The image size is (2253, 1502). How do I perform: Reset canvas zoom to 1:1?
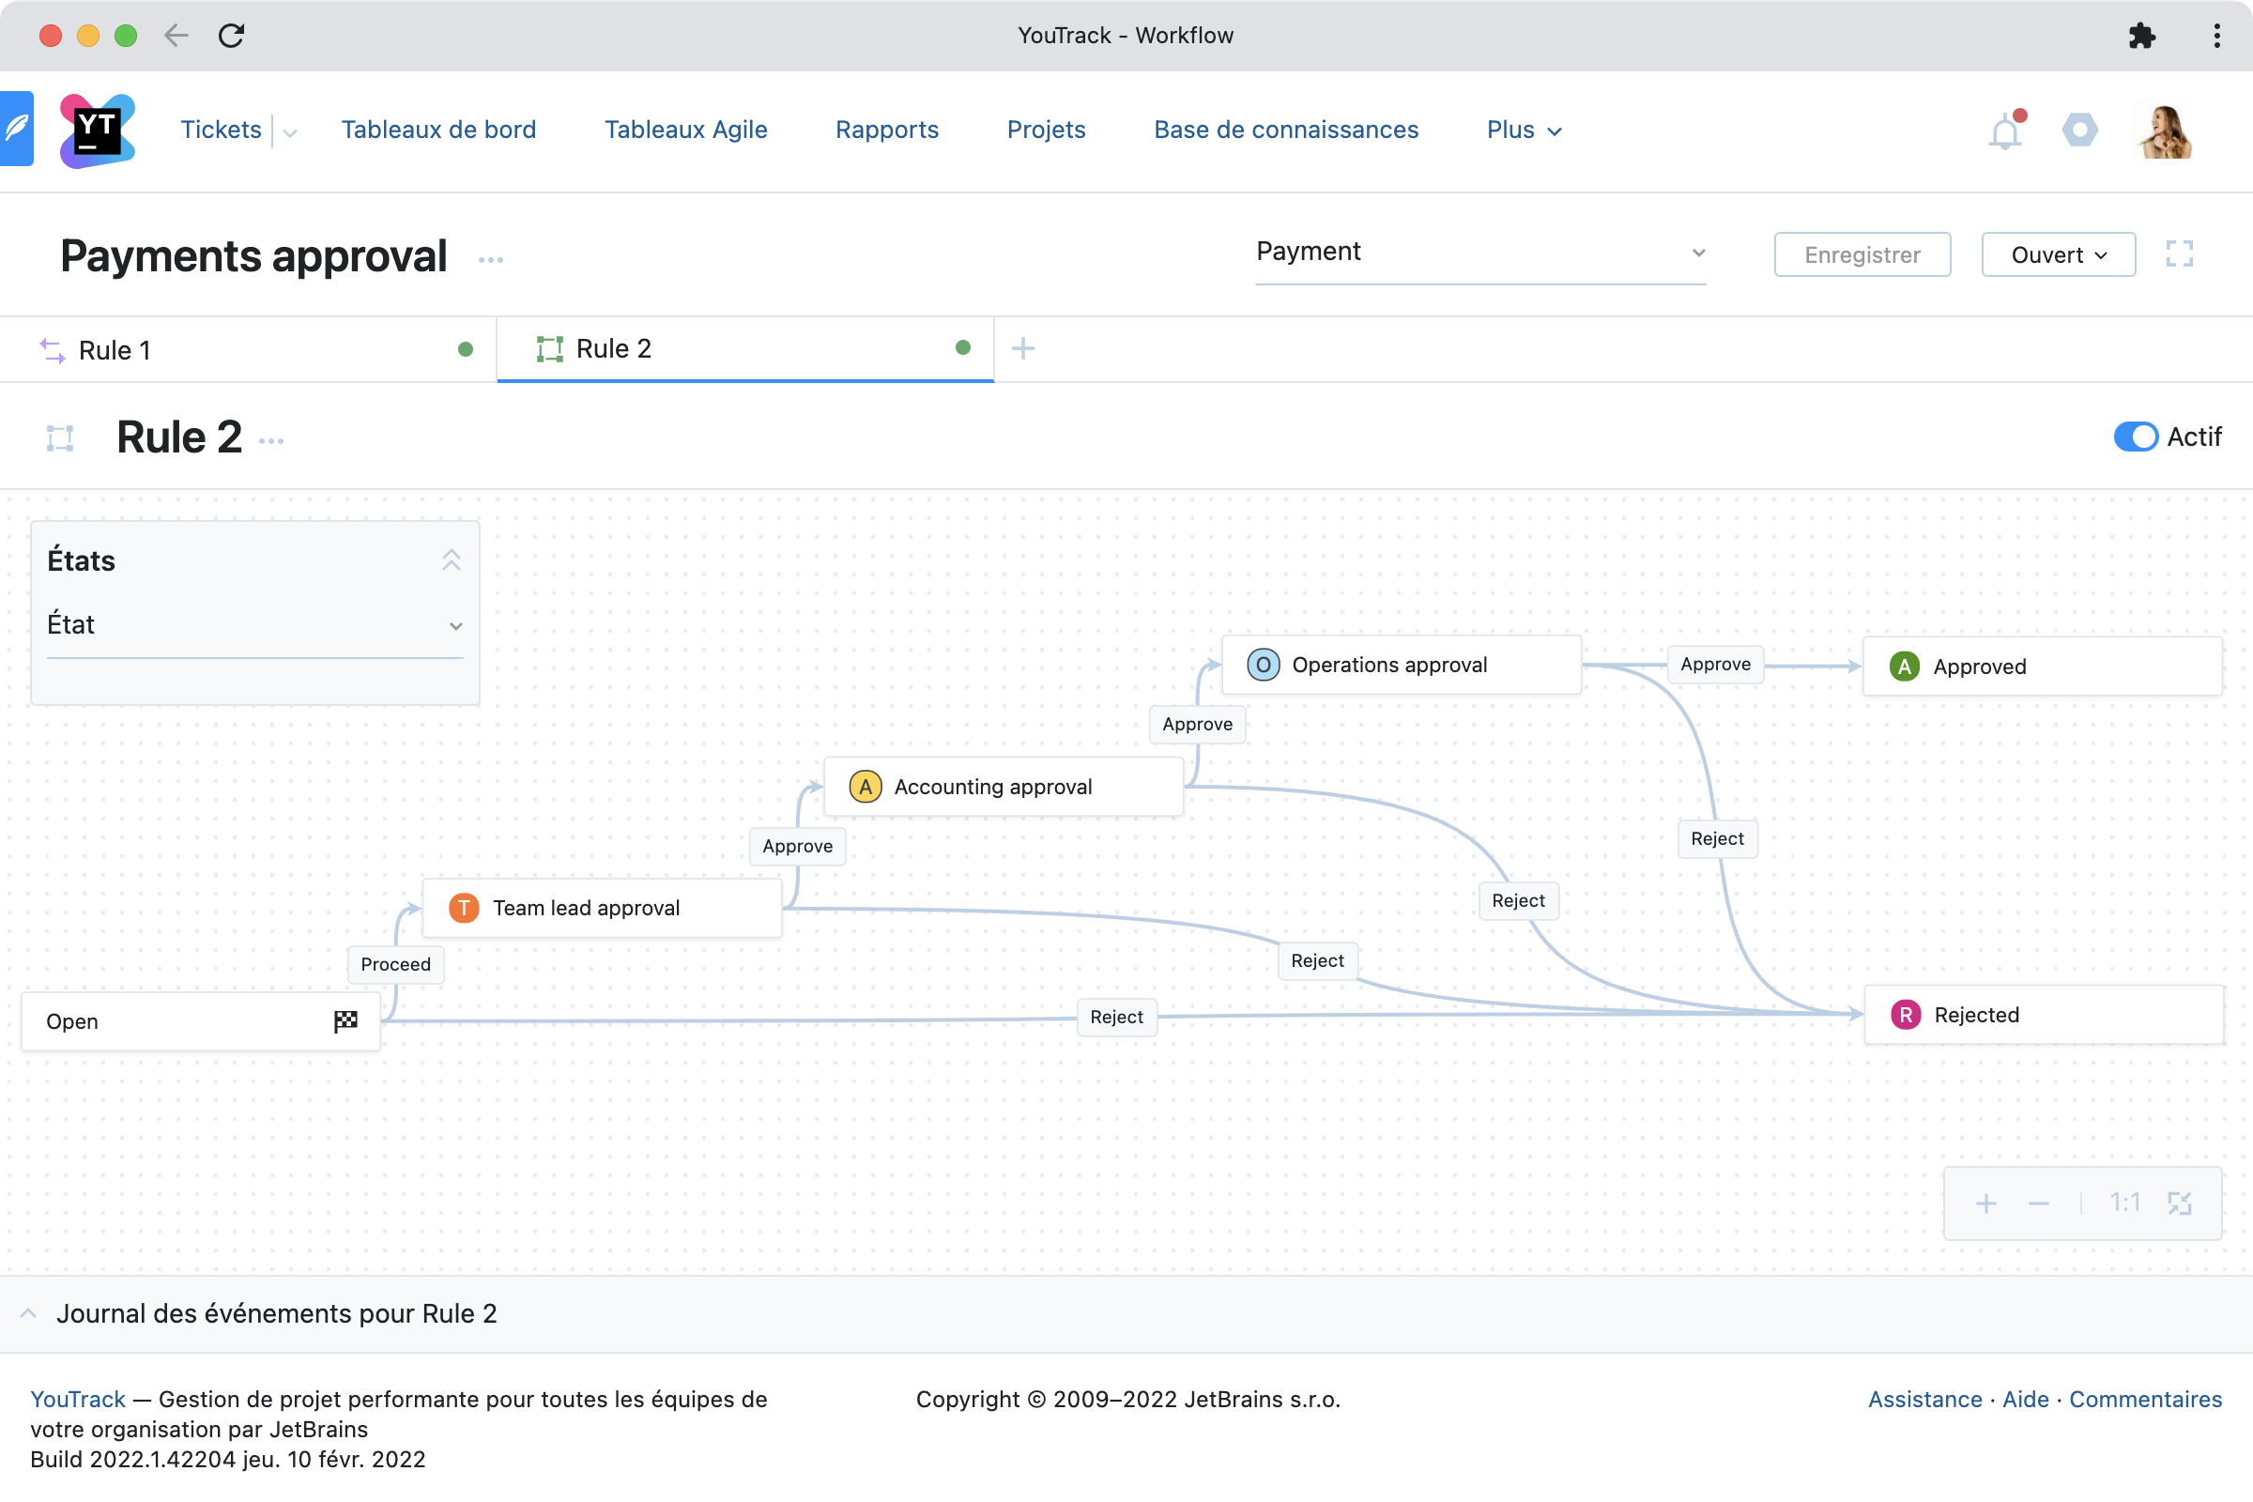[x=2124, y=1203]
